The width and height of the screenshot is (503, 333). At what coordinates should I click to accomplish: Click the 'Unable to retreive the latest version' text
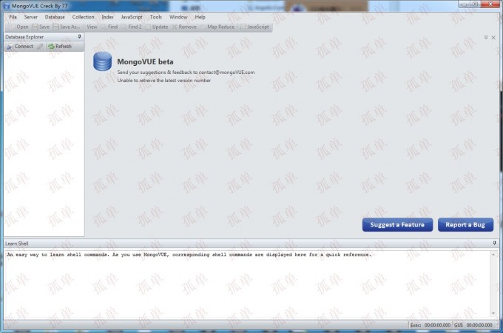pyautogui.click(x=164, y=81)
